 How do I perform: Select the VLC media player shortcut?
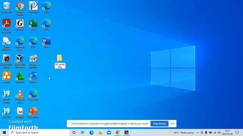(20, 96)
